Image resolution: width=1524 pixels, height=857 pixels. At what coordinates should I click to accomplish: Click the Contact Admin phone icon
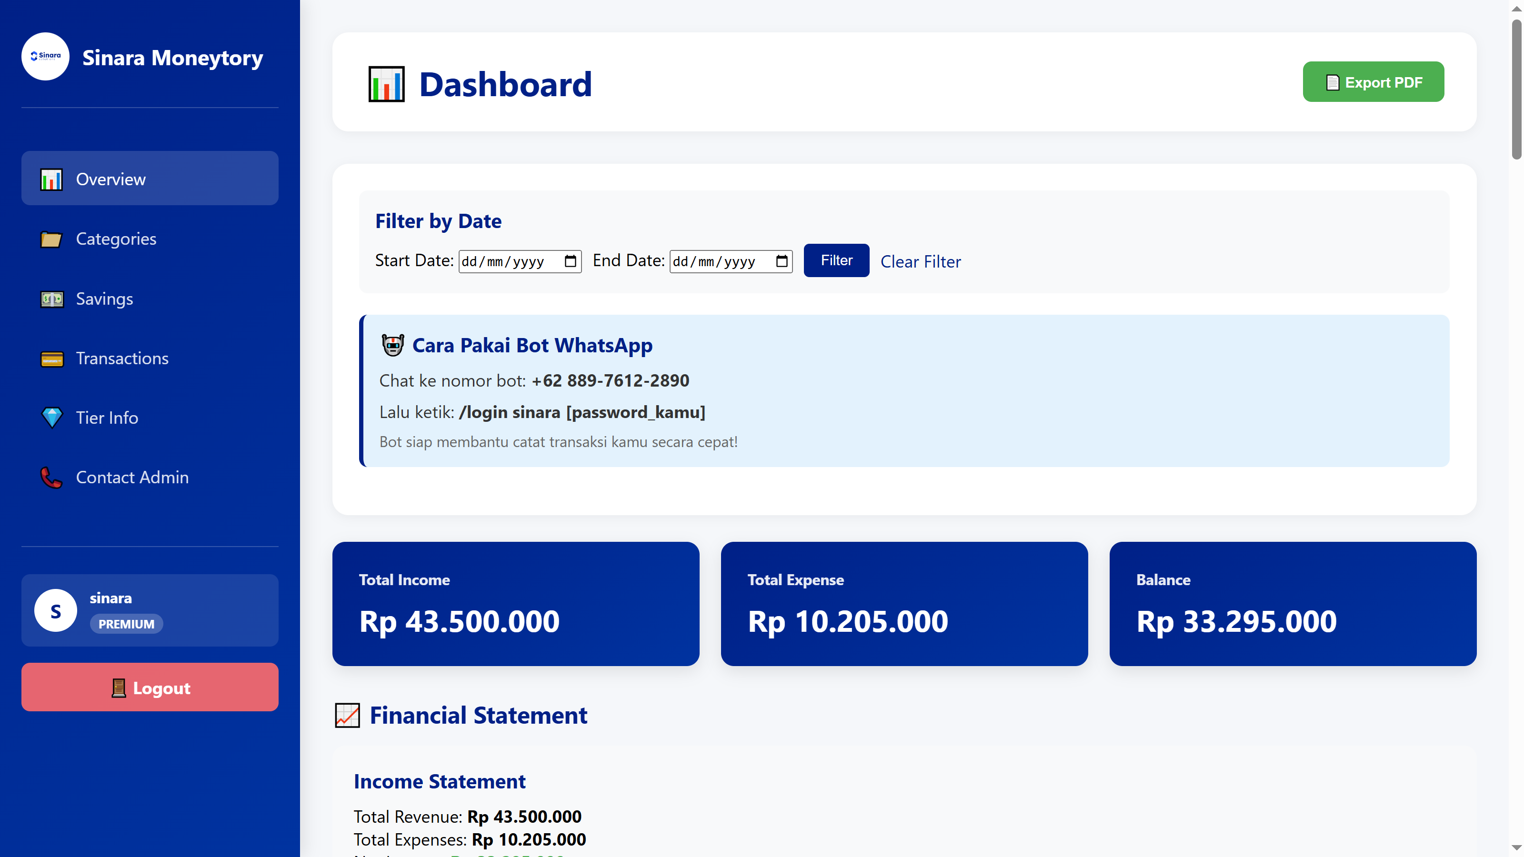[52, 477]
